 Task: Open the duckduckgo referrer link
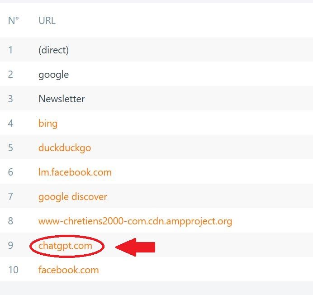65,148
